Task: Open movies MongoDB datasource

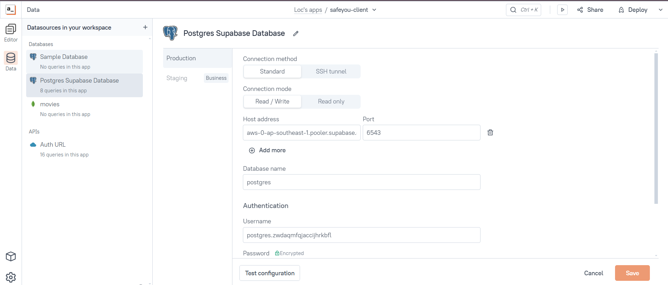Action: pos(84,109)
